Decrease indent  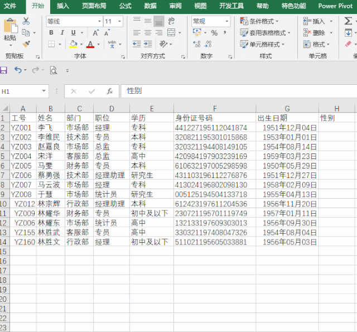pyautogui.click(x=137, y=44)
